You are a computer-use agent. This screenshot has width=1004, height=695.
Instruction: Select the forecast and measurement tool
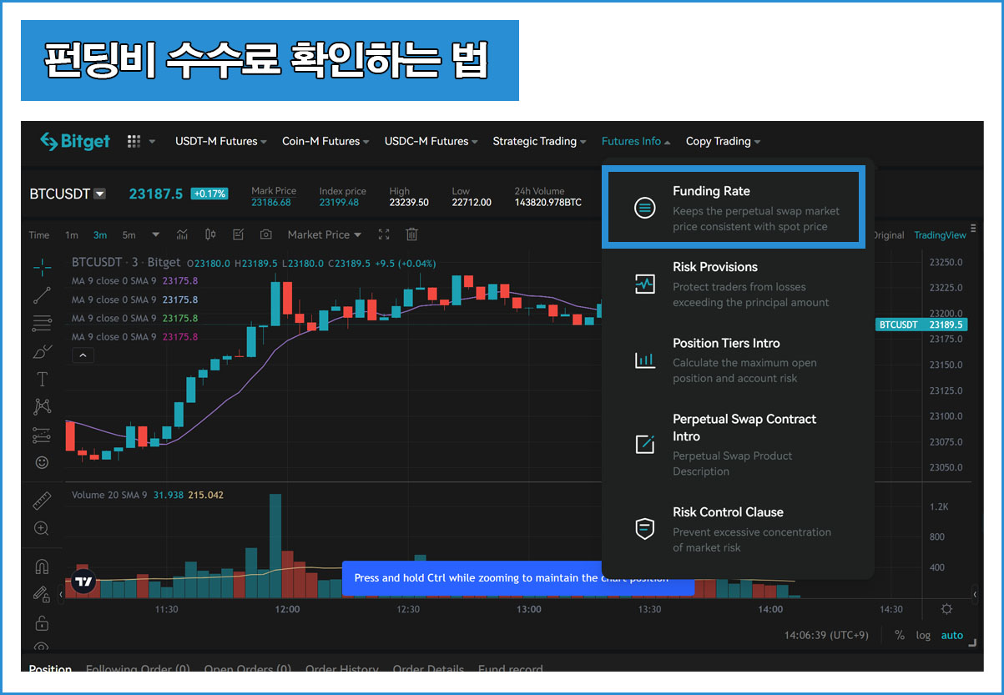[42, 435]
